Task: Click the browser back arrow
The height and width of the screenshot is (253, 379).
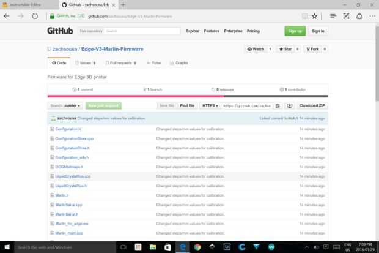Action: (7, 17)
